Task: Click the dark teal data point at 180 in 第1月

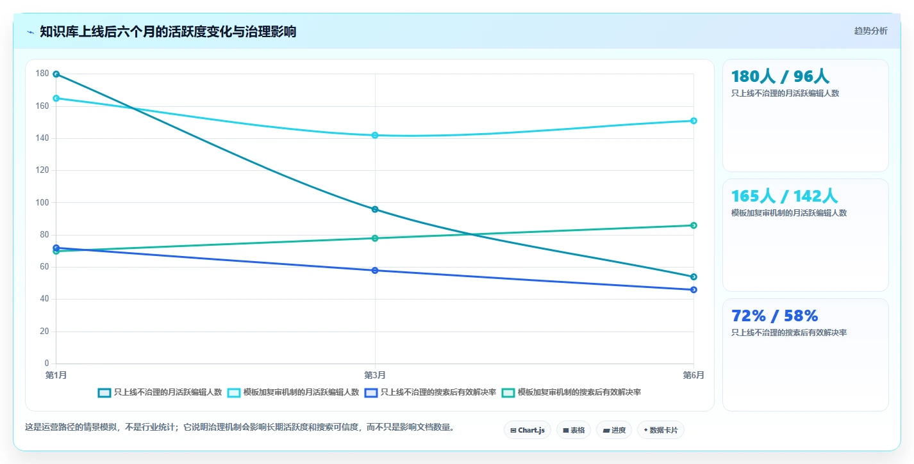Action: click(x=56, y=74)
